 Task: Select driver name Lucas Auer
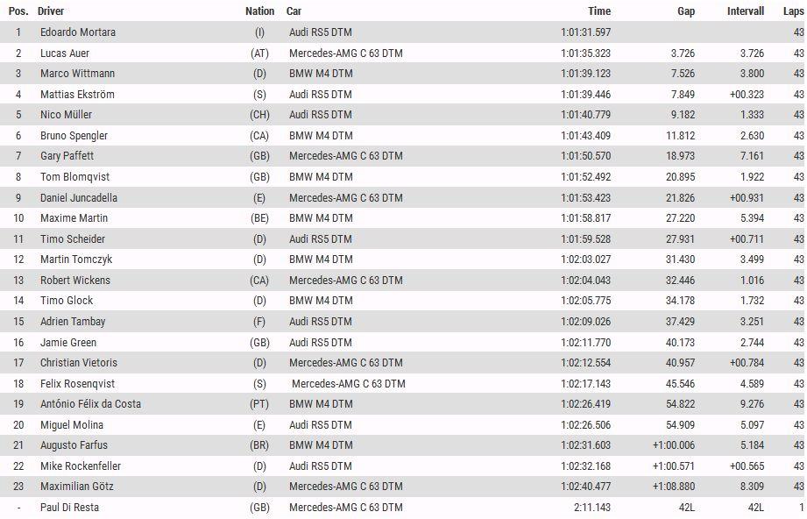pyautogui.click(x=65, y=53)
